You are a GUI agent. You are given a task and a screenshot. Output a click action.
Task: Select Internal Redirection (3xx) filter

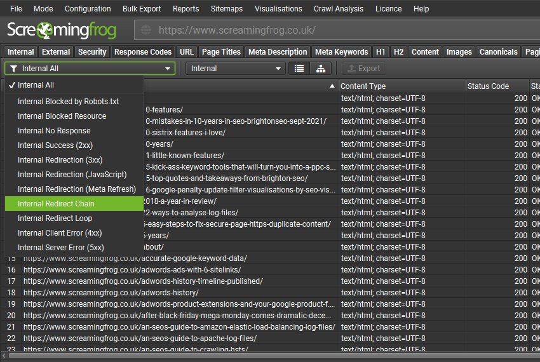point(74,160)
